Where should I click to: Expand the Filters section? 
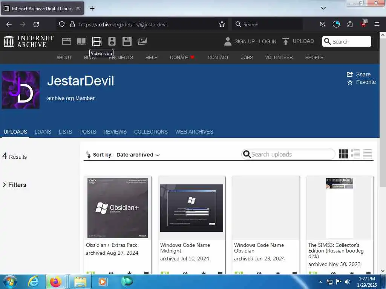pyautogui.click(x=15, y=185)
